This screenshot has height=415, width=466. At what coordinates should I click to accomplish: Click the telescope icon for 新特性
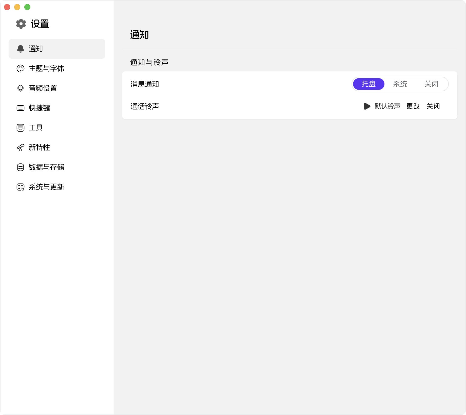21,147
